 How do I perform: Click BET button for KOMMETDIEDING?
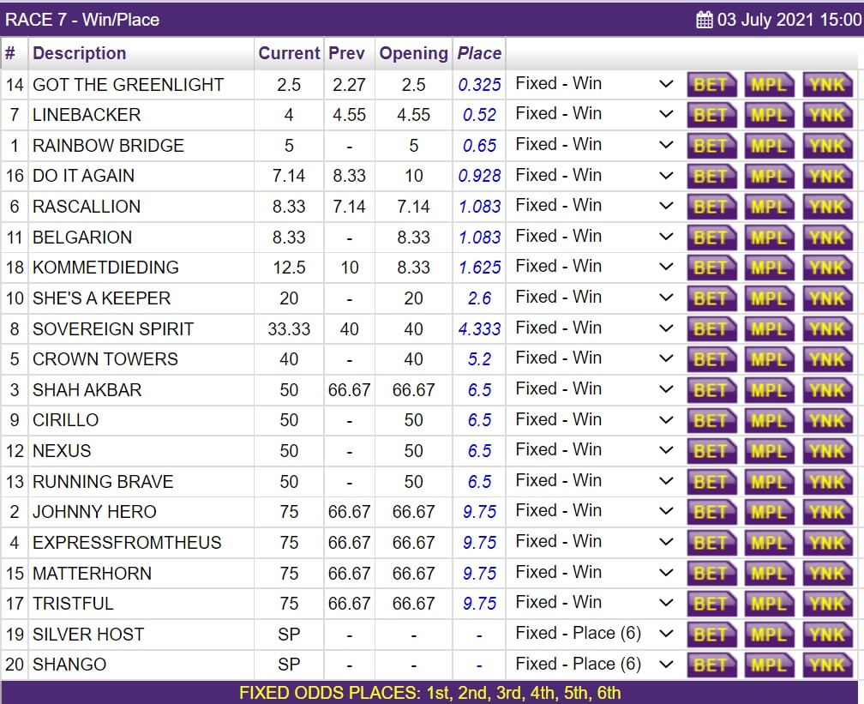pyautogui.click(x=711, y=268)
